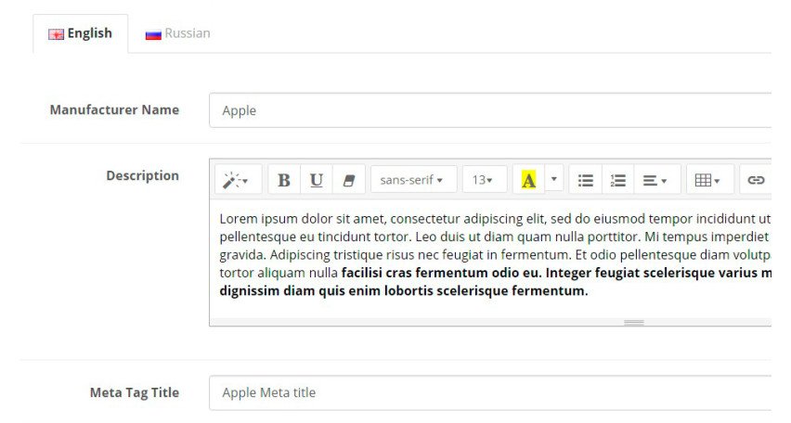791x423 pixels.
Task: Toggle bold formatting in Description editor
Action: (284, 180)
